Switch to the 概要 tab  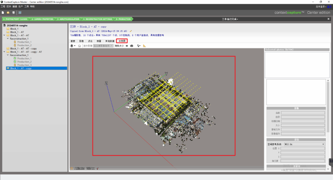[x=73, y=41]
